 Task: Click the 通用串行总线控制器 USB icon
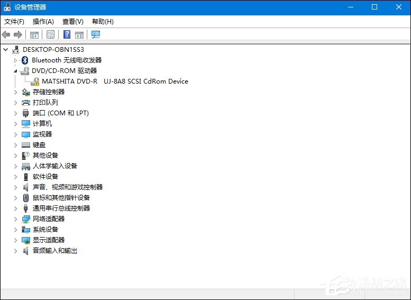(x=25, y=208)
